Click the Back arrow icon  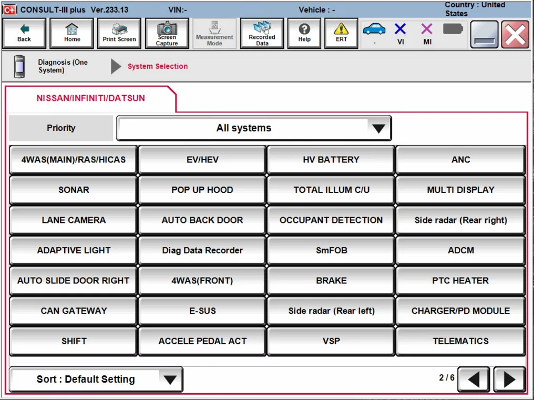(24, 33)
